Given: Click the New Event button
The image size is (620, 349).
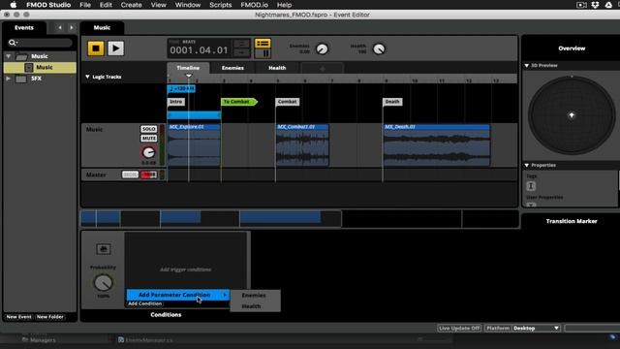Looking at the screenshot, I should coord(19,317).
